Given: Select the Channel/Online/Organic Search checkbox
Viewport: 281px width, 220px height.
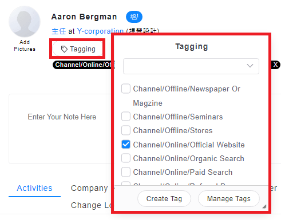Looking at the screenshot, I should (x=126, y=158).
